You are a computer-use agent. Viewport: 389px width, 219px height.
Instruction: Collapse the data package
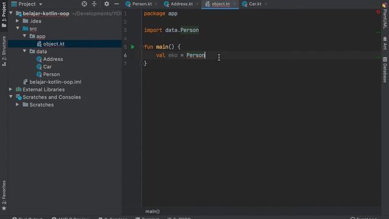click(24, 51)
